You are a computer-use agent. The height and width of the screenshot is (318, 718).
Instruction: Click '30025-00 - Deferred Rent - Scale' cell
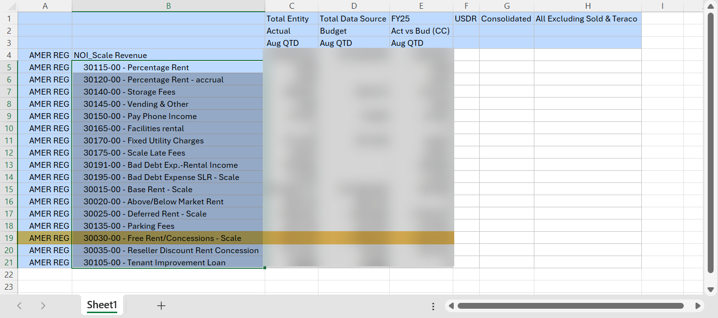(169, 214)
